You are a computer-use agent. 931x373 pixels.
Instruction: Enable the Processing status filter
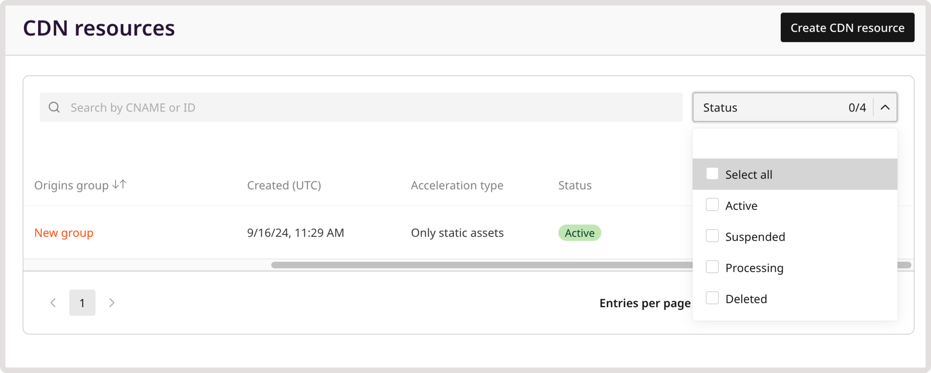coord(712,267)
